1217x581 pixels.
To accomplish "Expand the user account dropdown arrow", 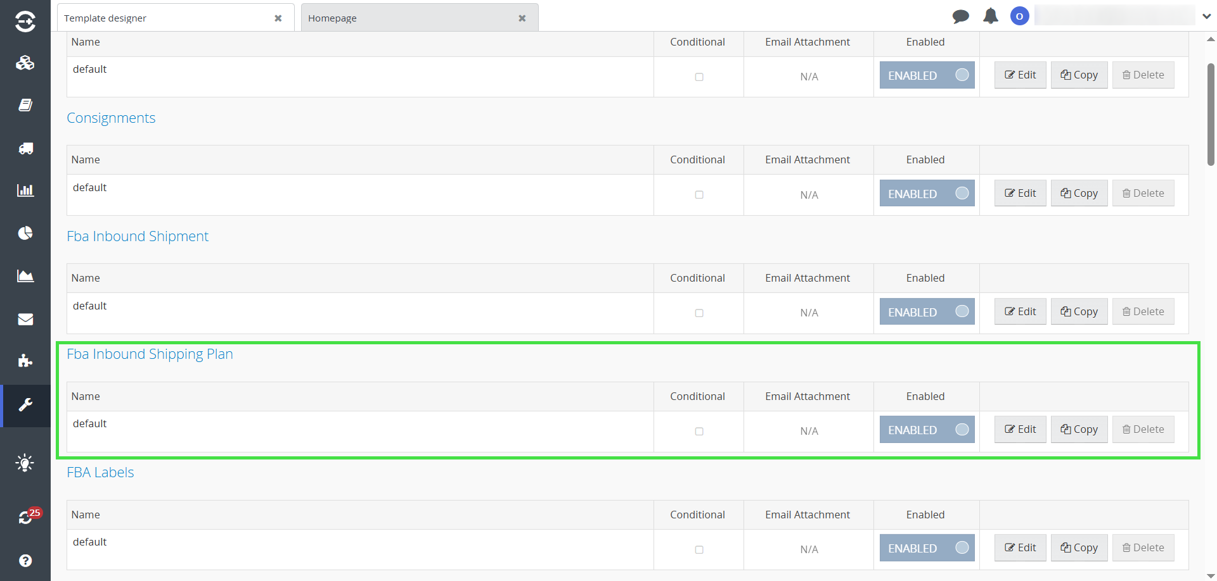I will coord(1206,16).
